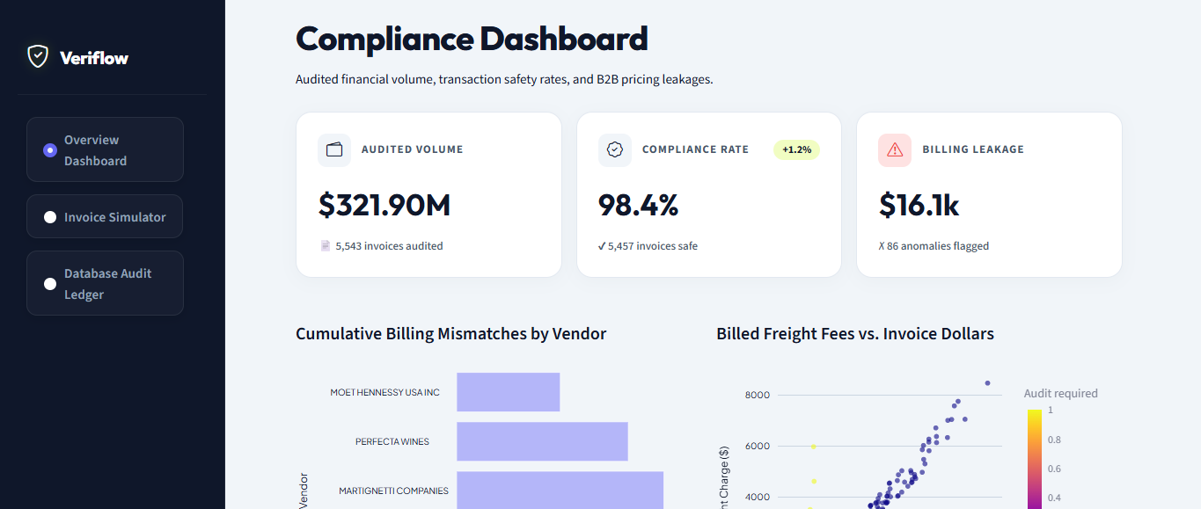
Task: Click "Cumulative Billing Mismatches by Vendor" title
Action: click(x=450, y=333)
